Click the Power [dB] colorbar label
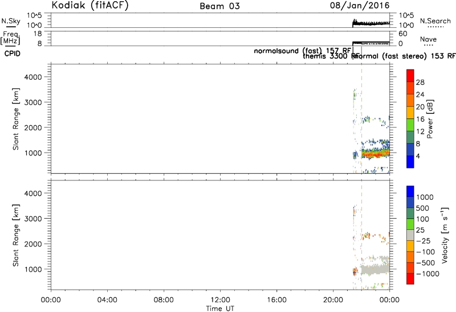Screen dimensions: 456x312 430,119
